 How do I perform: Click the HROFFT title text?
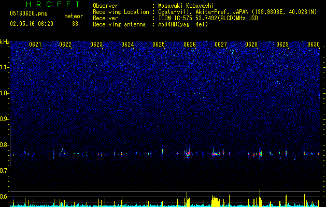click(53, 4)
